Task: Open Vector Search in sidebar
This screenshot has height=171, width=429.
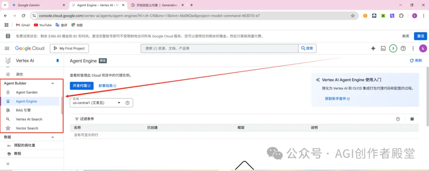Action: coord(27,129)
